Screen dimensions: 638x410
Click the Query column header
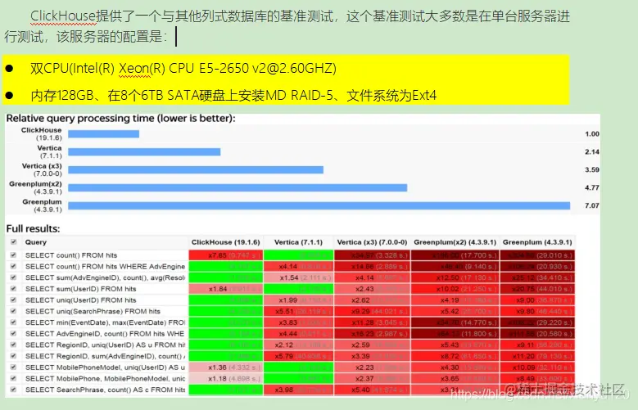[x=105, y=242]
